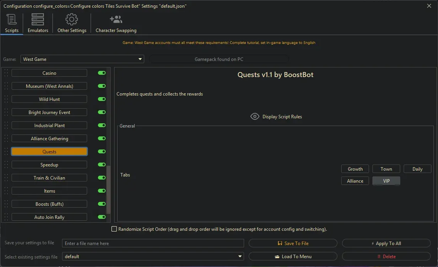Select the Speedup script entry
The image size is (438, 267).
[49, 165]
